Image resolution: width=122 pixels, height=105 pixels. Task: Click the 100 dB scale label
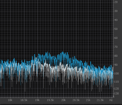(x=117, y=73)
